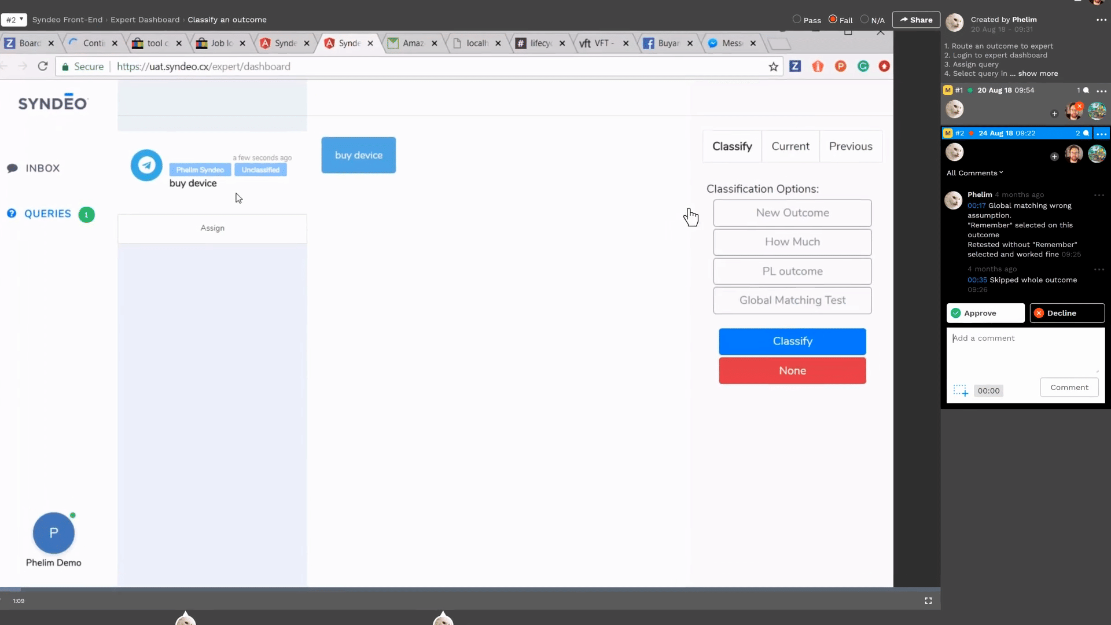Select the Pass radio button
Image resolution: width=1111 pixels, height=625 pixels.
tap(797, 20)
